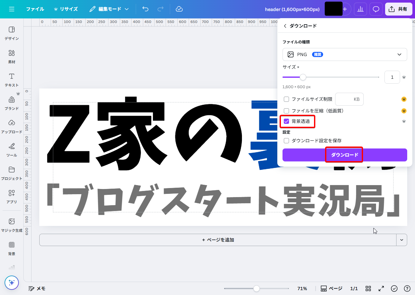415x295 pixels.
Task: Open grid view icon in bottom bar
Action: click(368, 289)
